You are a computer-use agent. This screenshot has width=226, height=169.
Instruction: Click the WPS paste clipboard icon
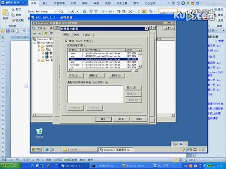click(6, 13)
